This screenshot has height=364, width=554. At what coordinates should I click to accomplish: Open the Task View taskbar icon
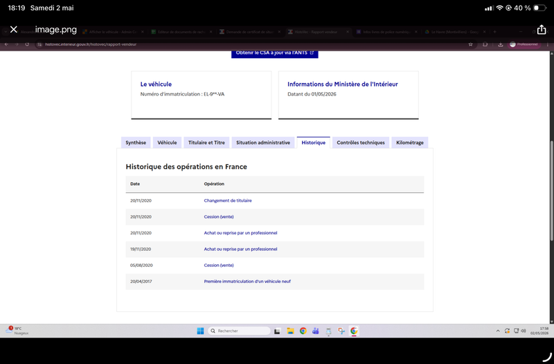(278, 331)
